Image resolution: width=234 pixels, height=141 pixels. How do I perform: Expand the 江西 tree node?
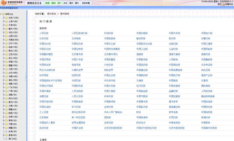tap(4, 69)
